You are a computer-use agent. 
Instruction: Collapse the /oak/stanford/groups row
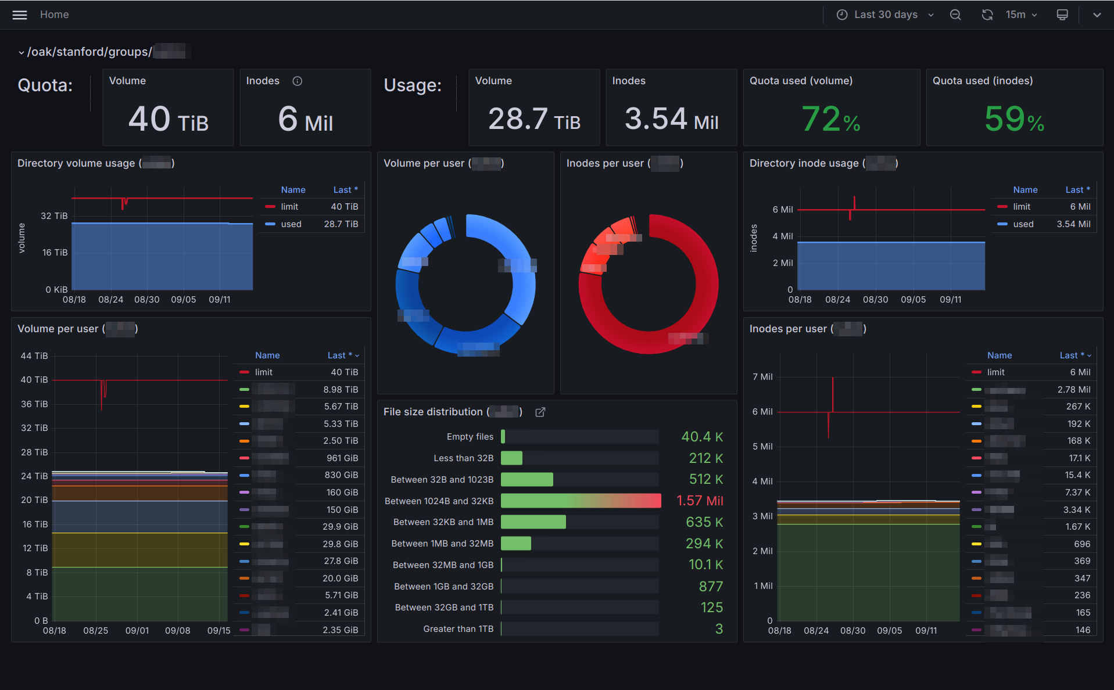click(22, 52)
